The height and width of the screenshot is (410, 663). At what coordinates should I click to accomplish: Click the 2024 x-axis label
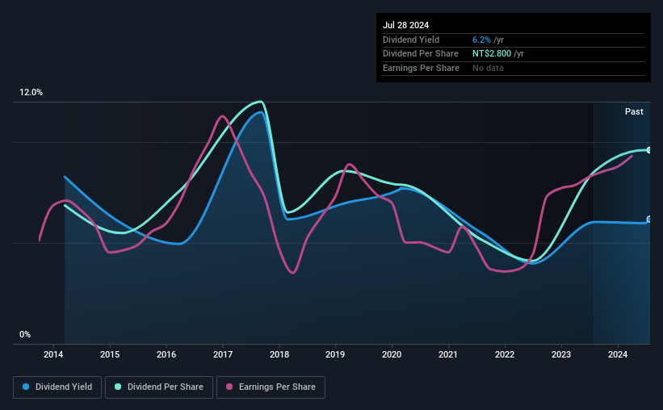pos(618,354)
